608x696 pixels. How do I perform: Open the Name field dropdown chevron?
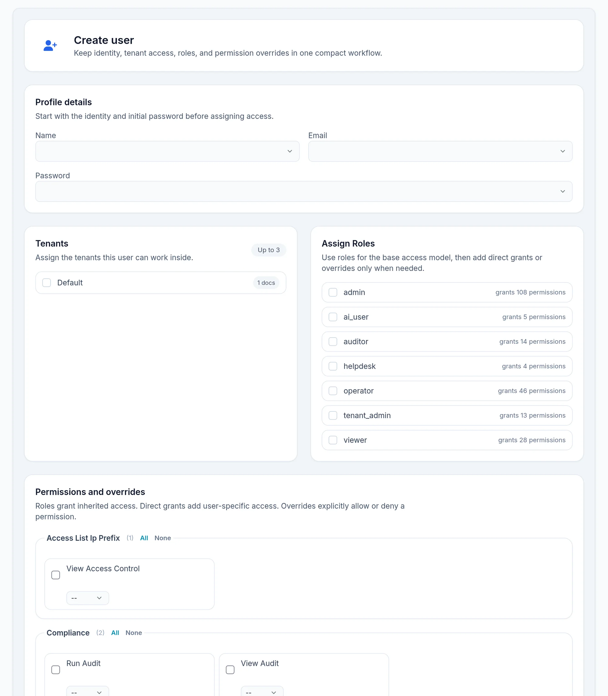[x=290, y=151]
